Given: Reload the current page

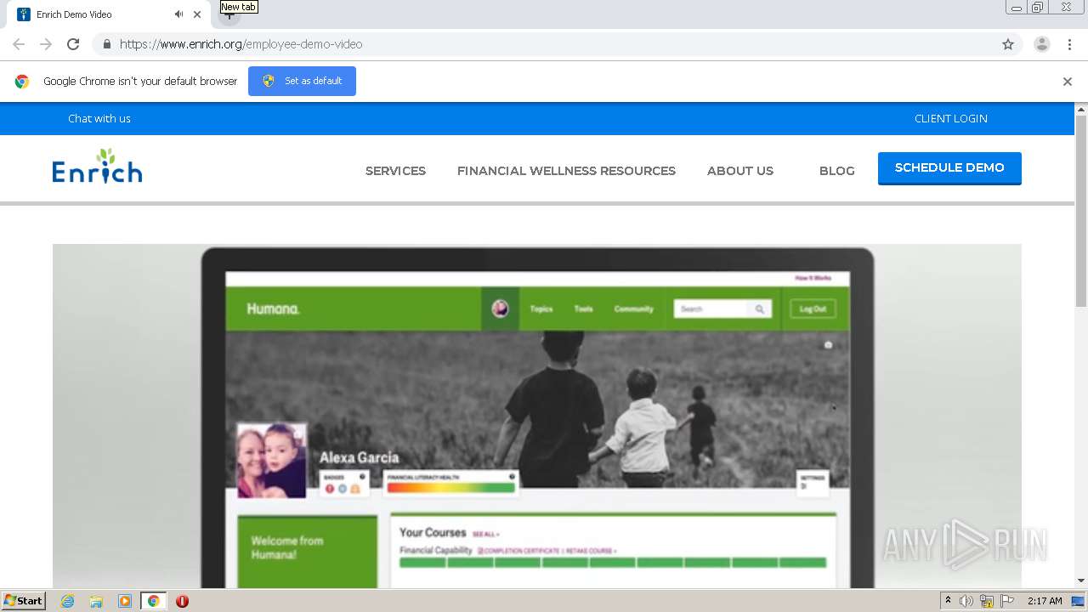Looking at the screenshot, I should point(73,44).
